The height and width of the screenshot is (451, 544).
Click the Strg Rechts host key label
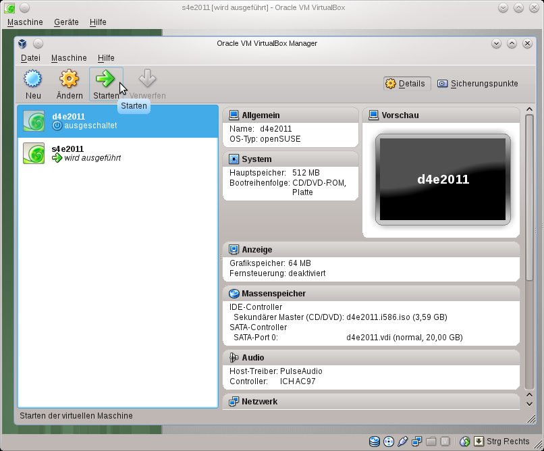point(508,442)
